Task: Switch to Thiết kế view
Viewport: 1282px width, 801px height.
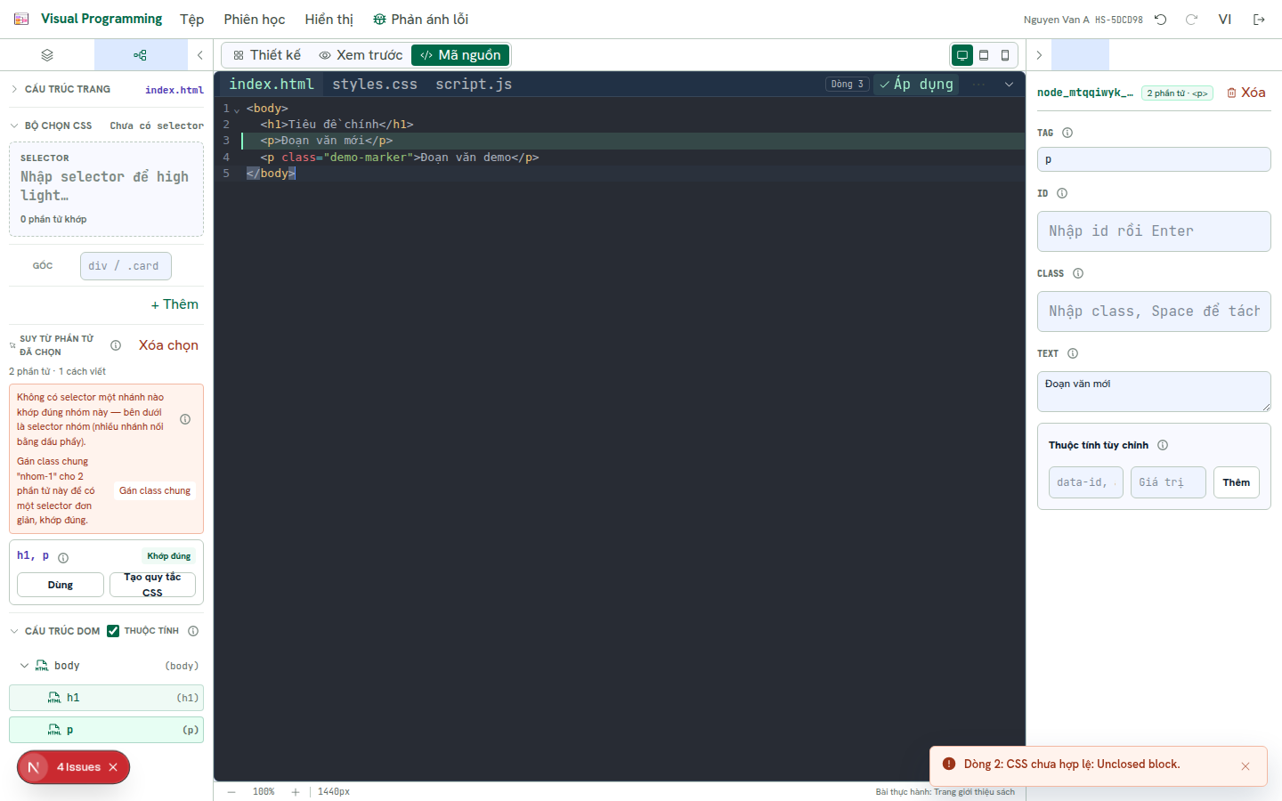Action: point(267,55)
